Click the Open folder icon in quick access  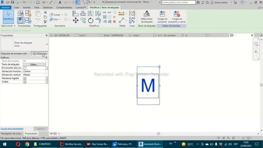click(8, 2)
